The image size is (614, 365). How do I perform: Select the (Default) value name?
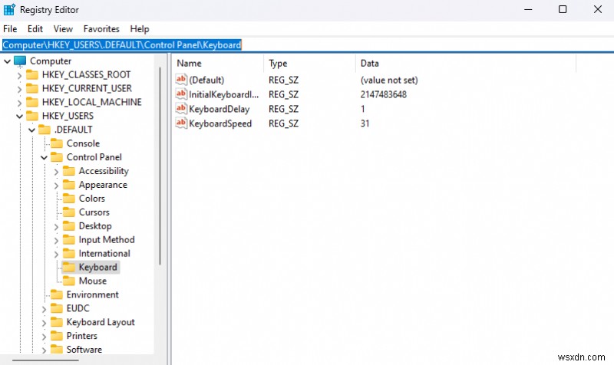206,81
